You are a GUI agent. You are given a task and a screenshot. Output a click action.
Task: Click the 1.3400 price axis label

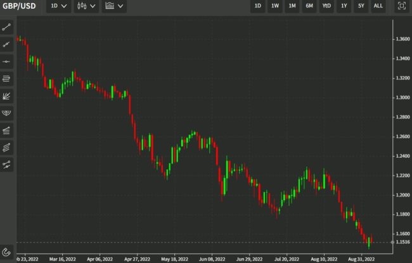[402, 58]
